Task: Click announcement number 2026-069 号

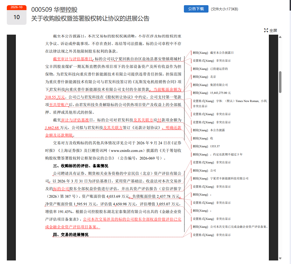Action: (149, 158)
